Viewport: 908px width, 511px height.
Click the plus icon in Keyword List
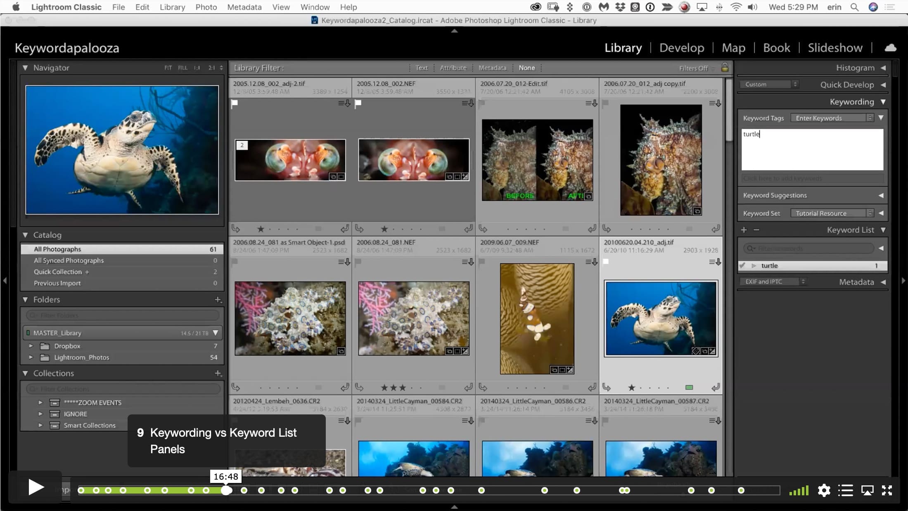[x=744, y=230]
